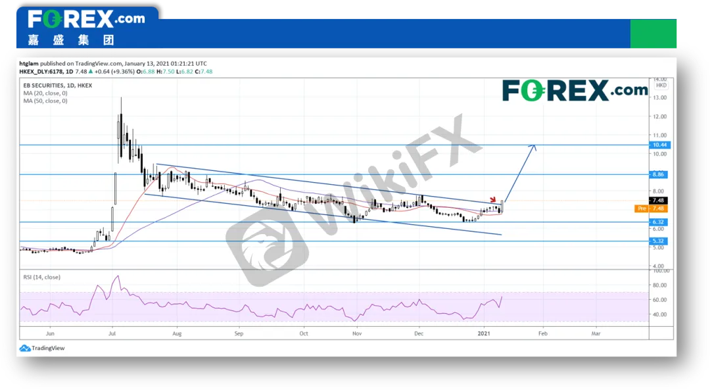710x390 pixels.
Task: Select the 'RSI (14, close)' indicator label
Action: (x=41, y=277)
